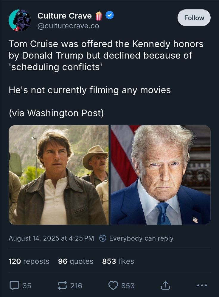This screenshot has height=297, width=219.
Task: Click the August 14, 2025 timestamp
Action: [51, 238]
